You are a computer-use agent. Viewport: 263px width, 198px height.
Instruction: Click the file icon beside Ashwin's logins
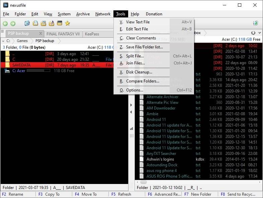coord(142,159)
